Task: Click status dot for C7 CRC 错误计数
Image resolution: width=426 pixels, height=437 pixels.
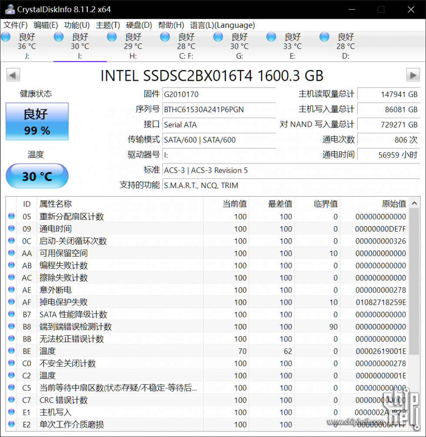Action: click(11, 400)
